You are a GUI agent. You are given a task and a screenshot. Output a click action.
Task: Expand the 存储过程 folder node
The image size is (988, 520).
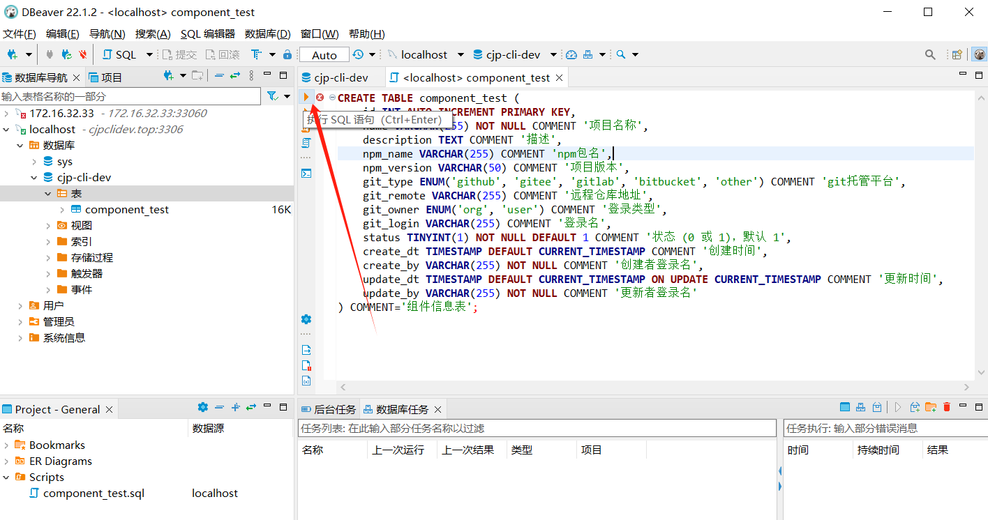[48, 258]
